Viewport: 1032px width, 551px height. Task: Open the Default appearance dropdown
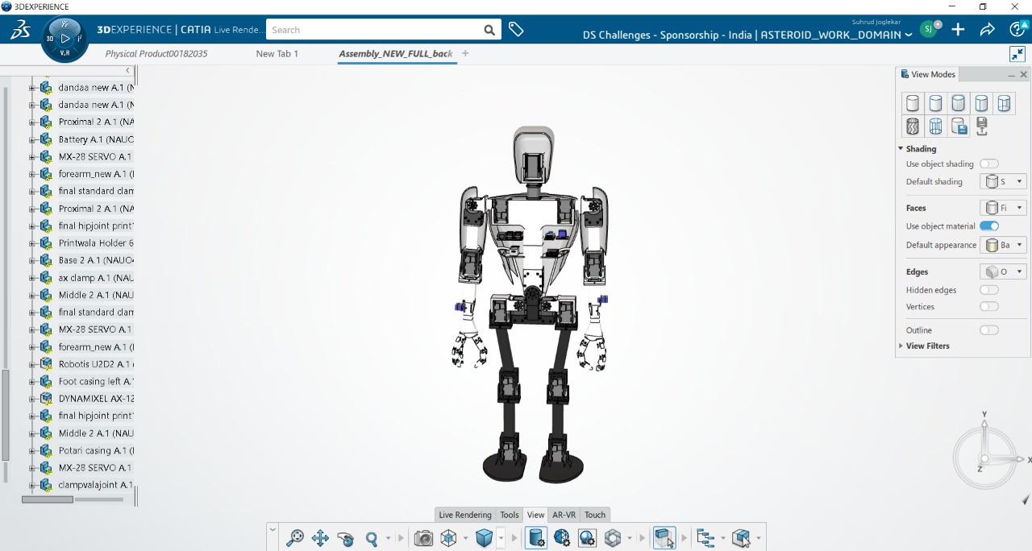click(1003, 245)
